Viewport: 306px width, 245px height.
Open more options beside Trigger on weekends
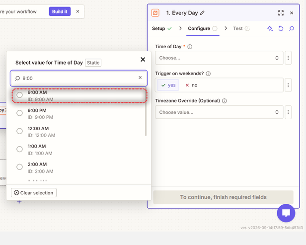288,85
